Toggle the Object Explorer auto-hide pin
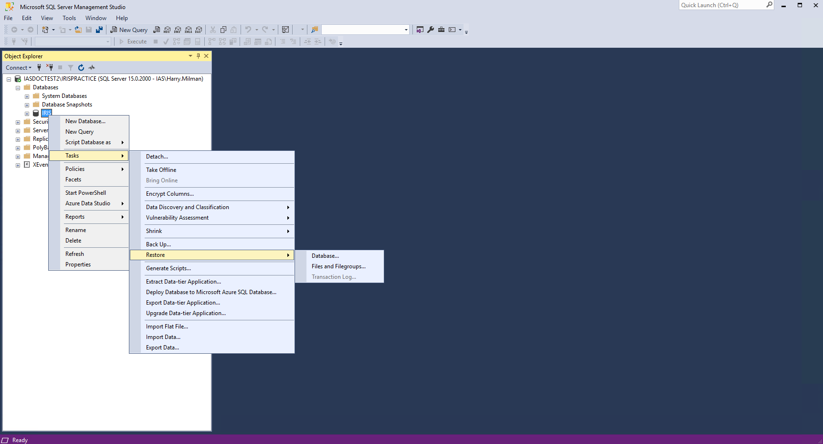The image size is (823, 444). (x=199, y=56)
